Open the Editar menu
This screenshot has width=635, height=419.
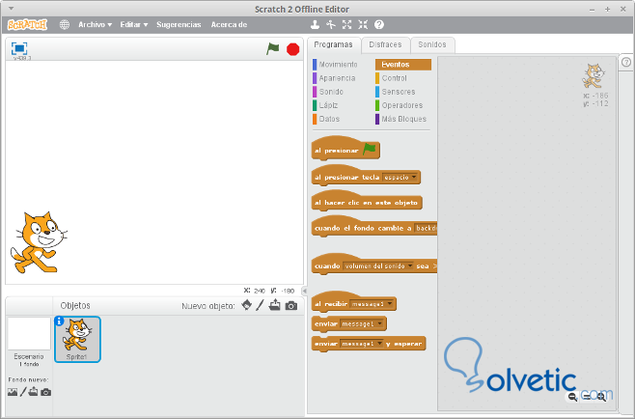tap(134, 25)
